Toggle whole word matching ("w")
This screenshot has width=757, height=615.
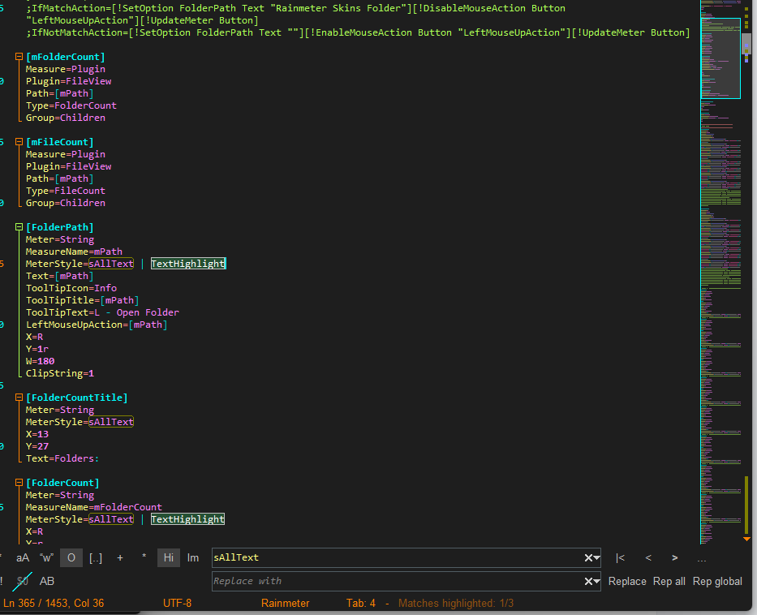(x=46, y=557)
